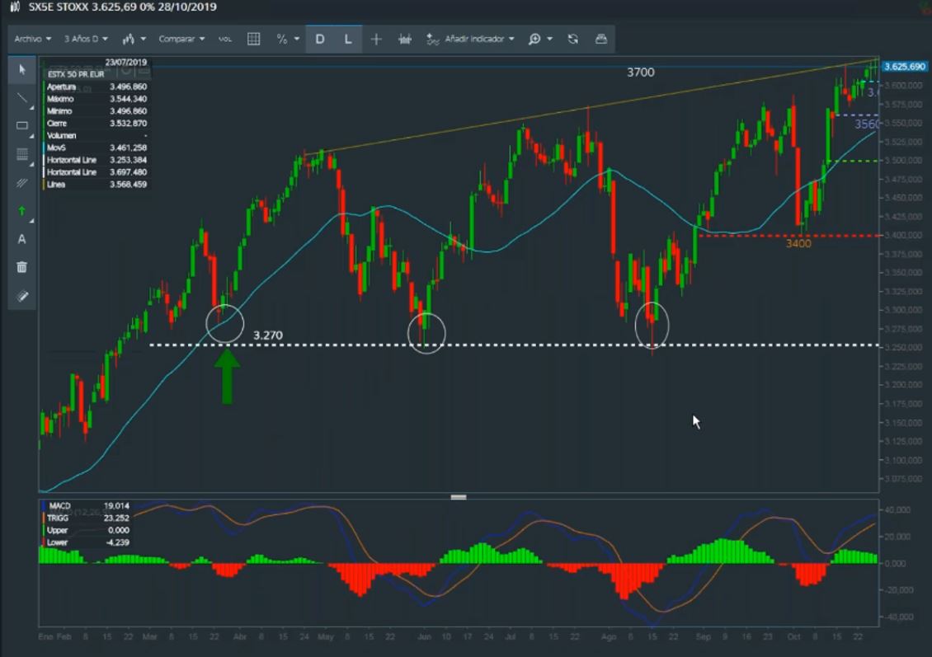Select the green up-arrow marker tool
932x657 pixels.
(x=22, y=211)
